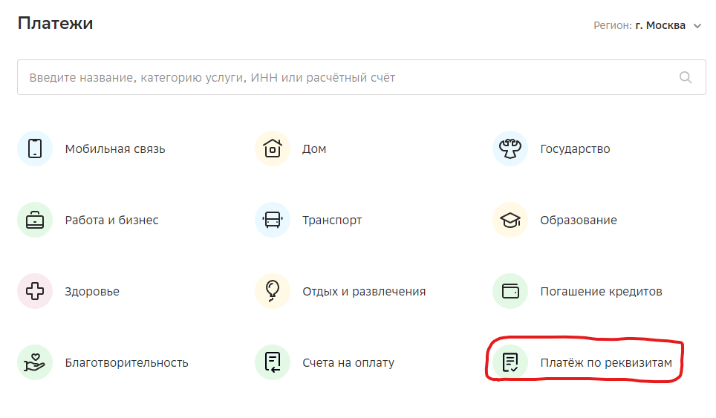Select the Работа и бизнес label
Screen dimensions: 716x418
(111, 221)
